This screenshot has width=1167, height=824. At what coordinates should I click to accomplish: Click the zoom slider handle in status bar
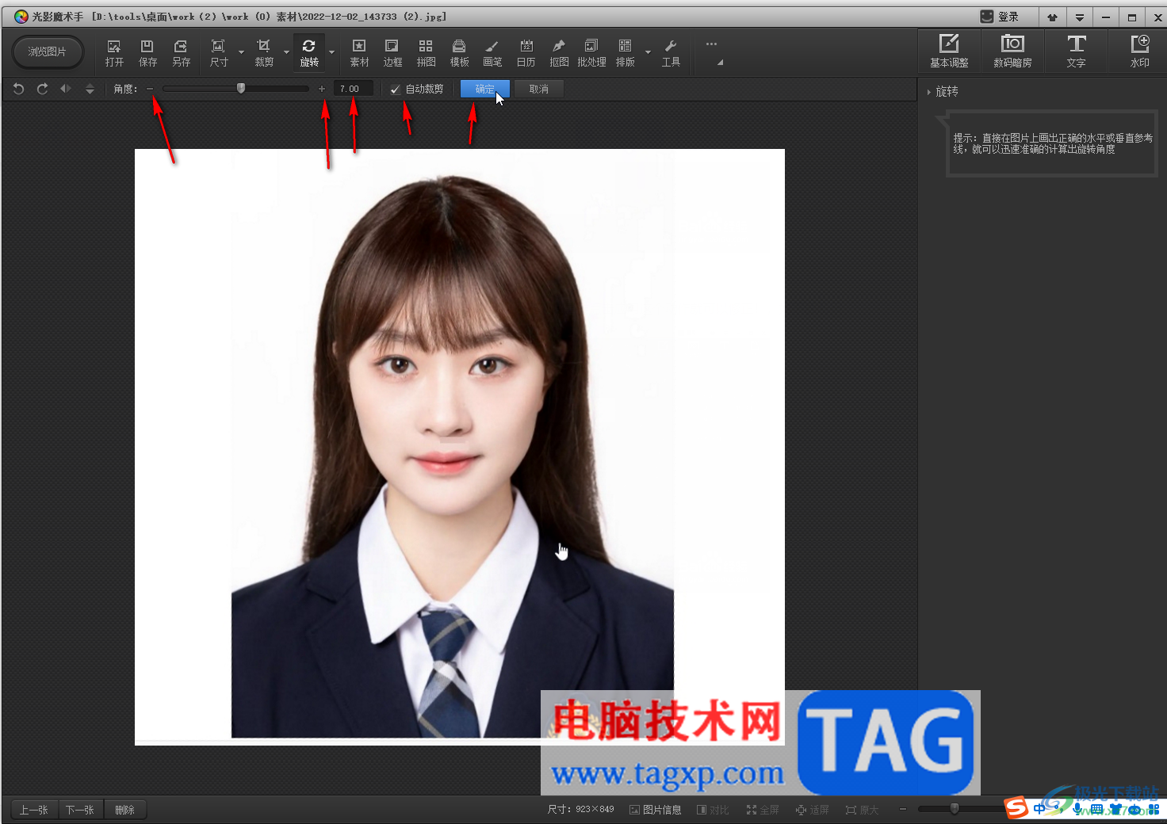tap(955, 809)
